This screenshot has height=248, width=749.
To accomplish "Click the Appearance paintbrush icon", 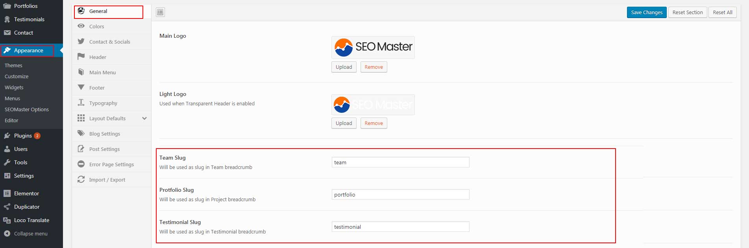I will pyautogui.click(x=7, y=50).
